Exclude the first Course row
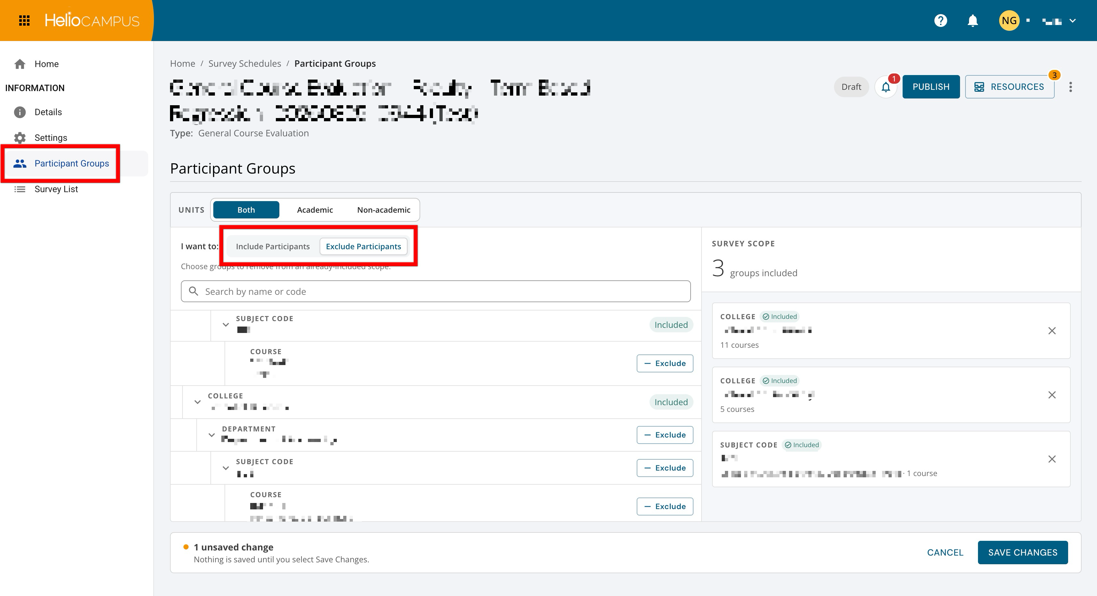The width and height of the screenshot is (1097, 596). pyautogui.click(x=665, y=363)
